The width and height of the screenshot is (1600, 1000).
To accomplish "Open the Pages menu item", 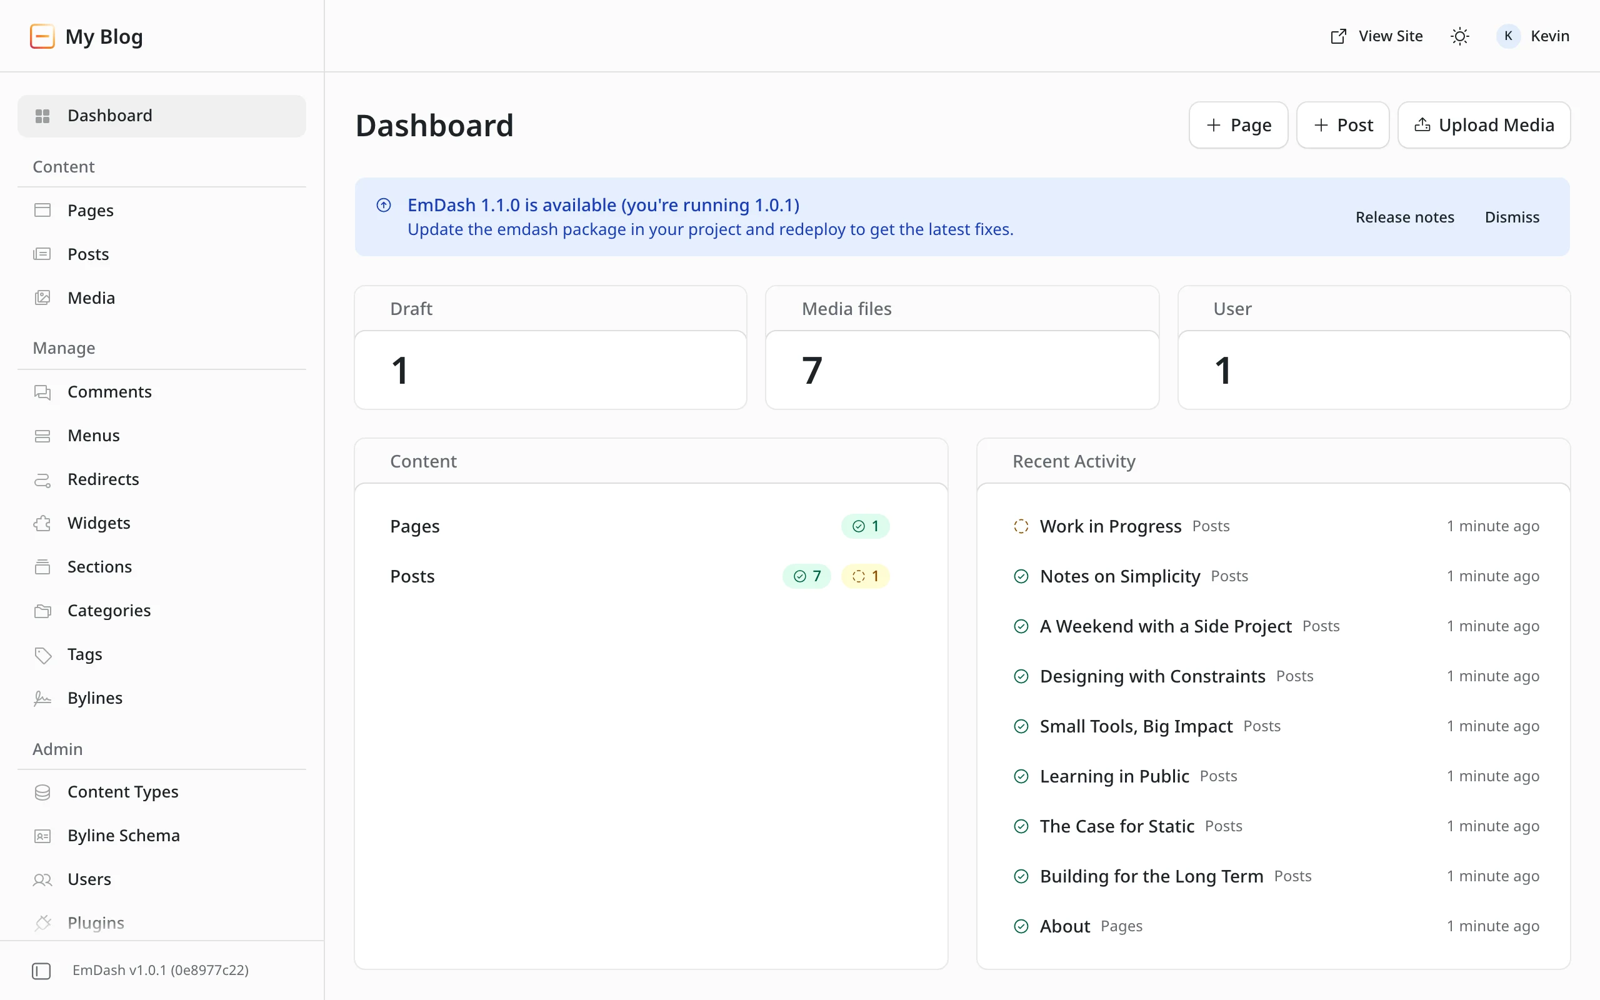I will tap(162, 211).
